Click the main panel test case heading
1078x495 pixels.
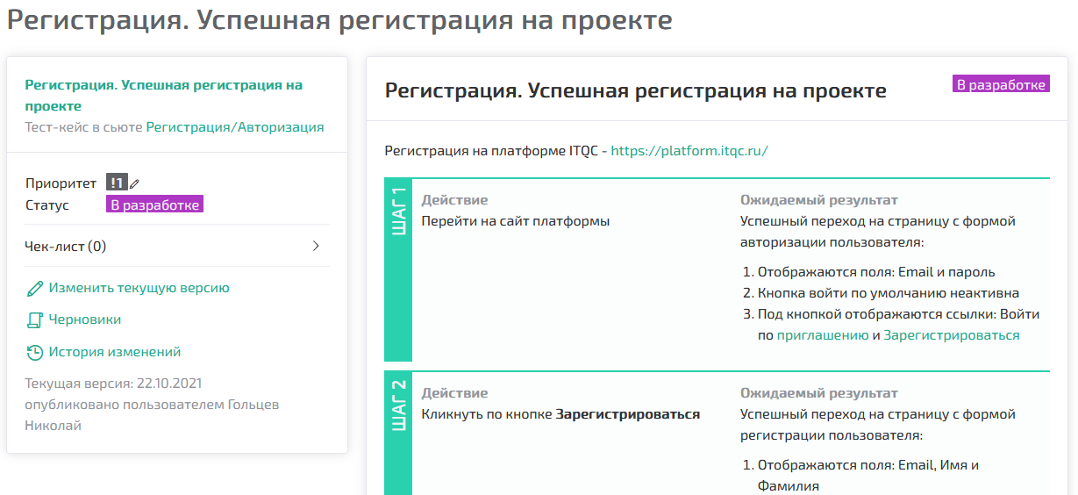[635, 90]
